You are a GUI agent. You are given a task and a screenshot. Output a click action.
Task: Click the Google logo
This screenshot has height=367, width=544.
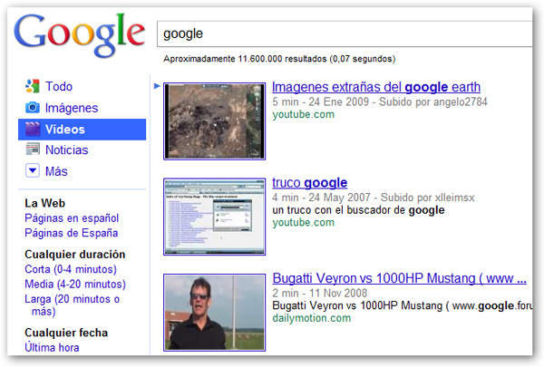pyautogui.click(x=79, y=35)
